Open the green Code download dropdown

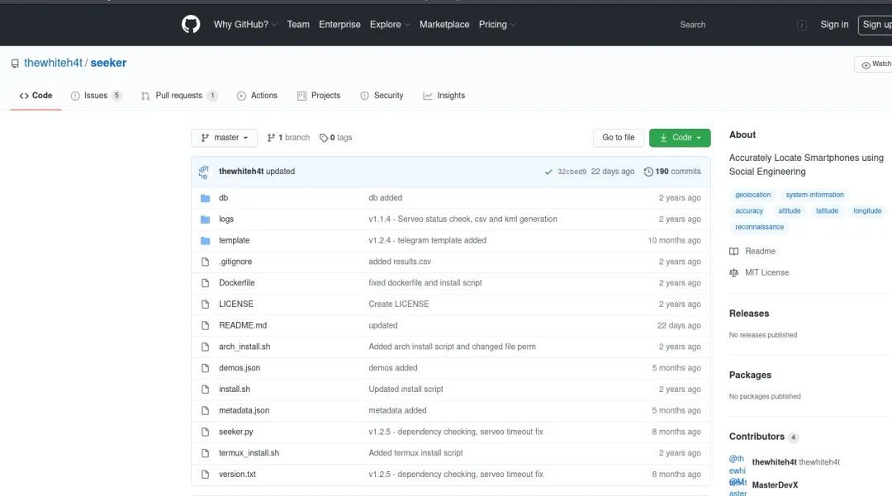coord(680,138)
